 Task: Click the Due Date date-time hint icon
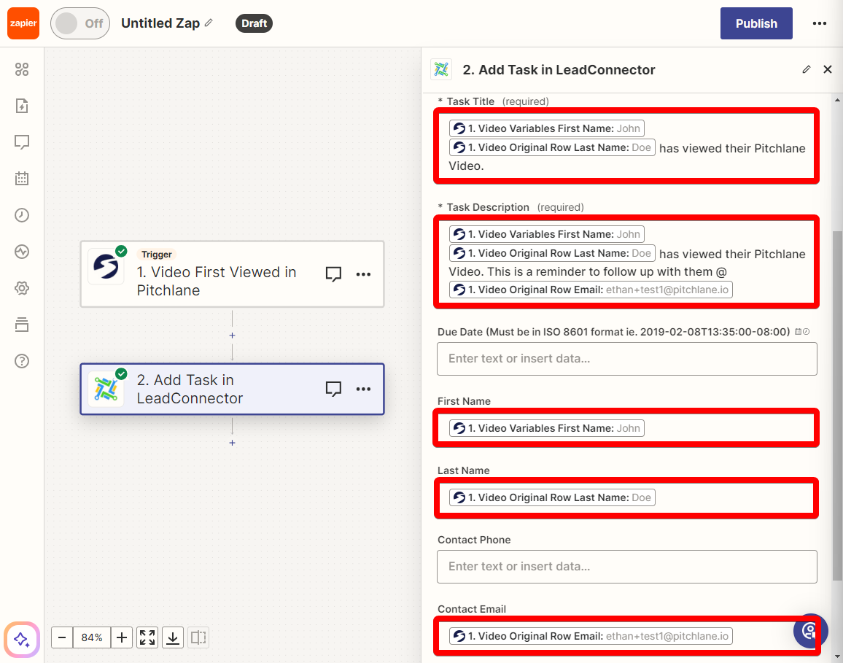(x=801, y=332)
